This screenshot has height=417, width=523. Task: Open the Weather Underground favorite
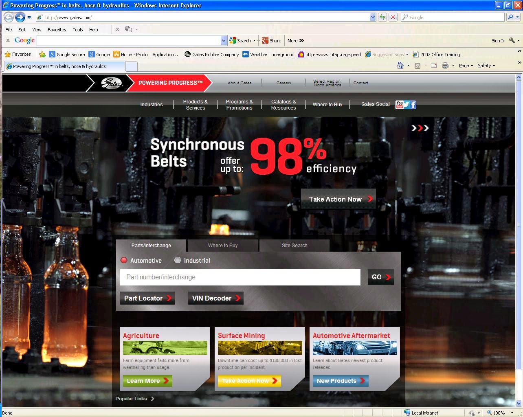(x=268, y=54)
